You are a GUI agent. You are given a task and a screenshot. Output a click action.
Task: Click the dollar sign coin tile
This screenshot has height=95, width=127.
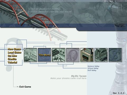click(115, 55)
